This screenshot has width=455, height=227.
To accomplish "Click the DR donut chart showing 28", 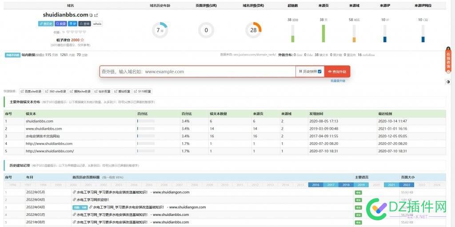I will [253, 30].
